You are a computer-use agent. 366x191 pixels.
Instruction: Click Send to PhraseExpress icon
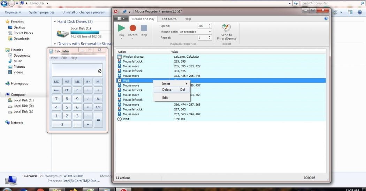pyautogui.click(x=226, y=28)
